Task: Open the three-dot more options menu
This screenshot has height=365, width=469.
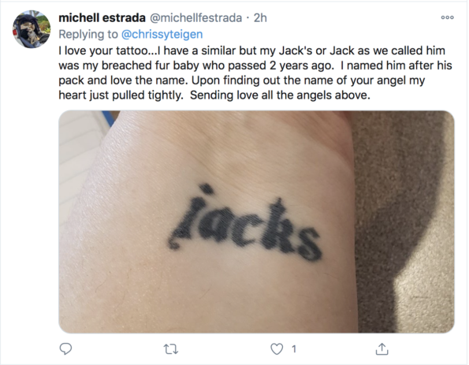Action: tap(447, 17)
